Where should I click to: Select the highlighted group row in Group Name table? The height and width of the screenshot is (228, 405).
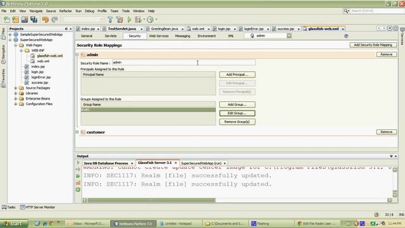pos(148,110)
